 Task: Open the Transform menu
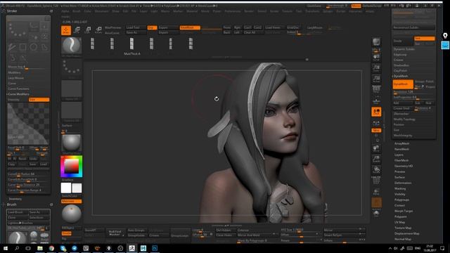312,11
